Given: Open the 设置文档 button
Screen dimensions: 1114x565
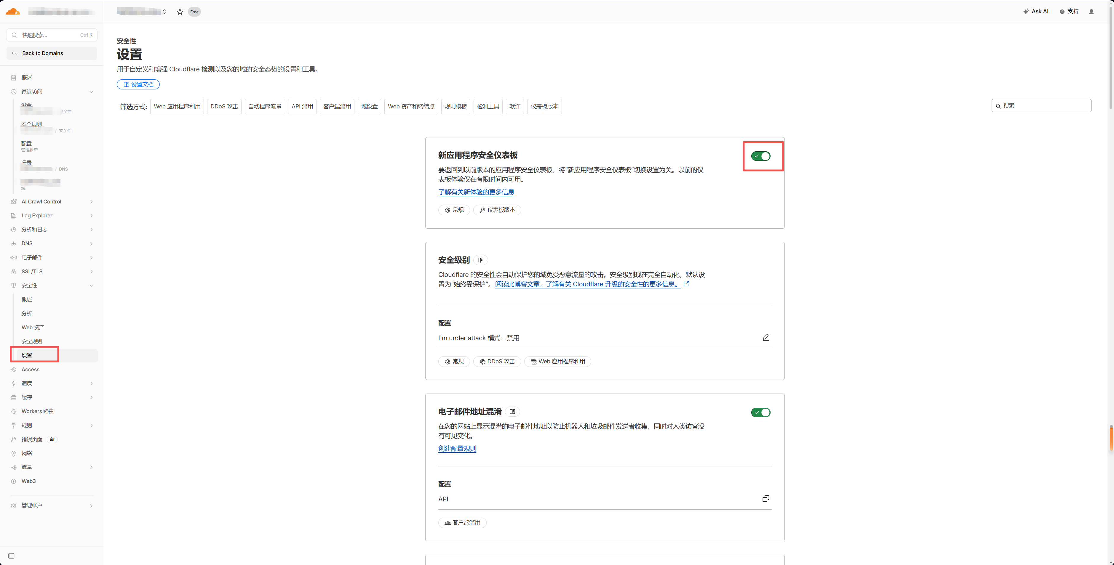Looking at the screenshot, I should tap(138, 84).
